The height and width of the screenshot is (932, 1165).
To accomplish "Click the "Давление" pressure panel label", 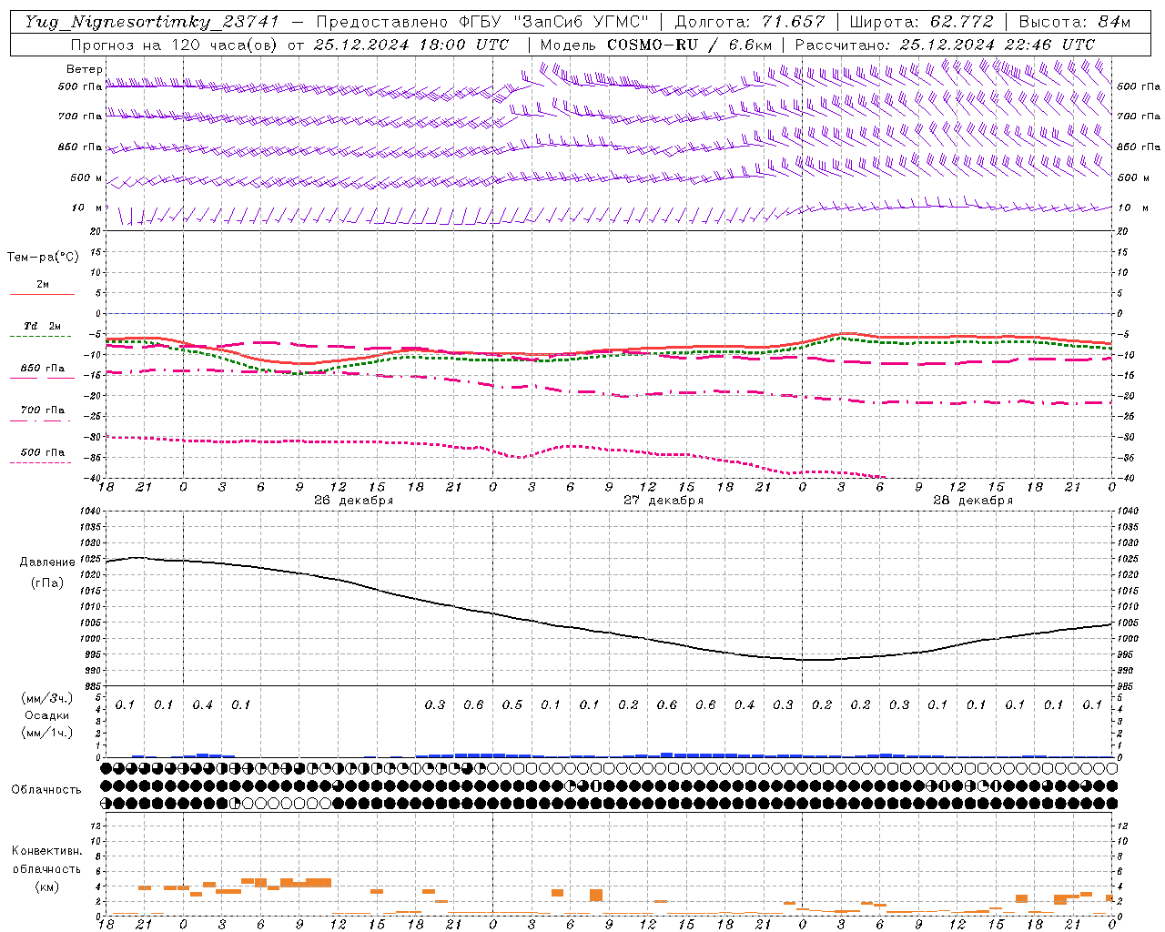I will click(47, 562).
